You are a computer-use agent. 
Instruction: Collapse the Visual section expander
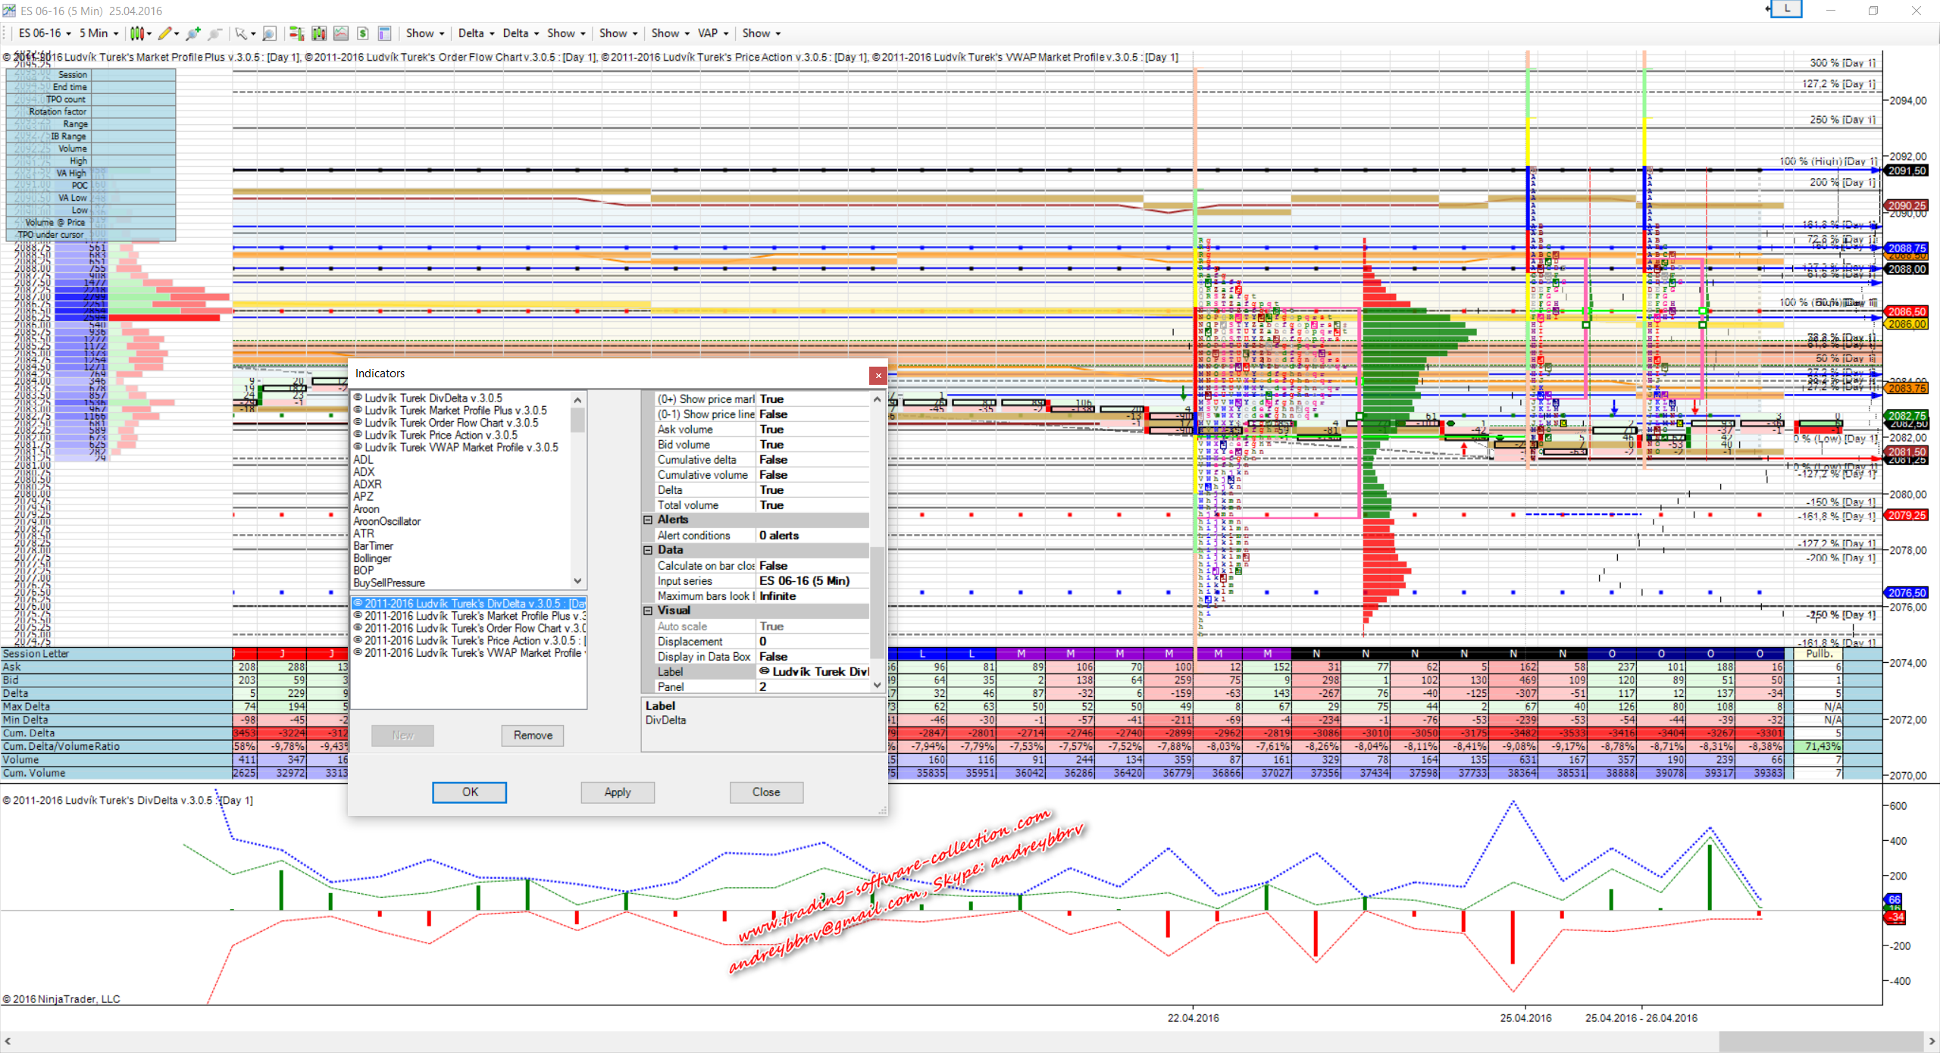(x=648, y=611)
